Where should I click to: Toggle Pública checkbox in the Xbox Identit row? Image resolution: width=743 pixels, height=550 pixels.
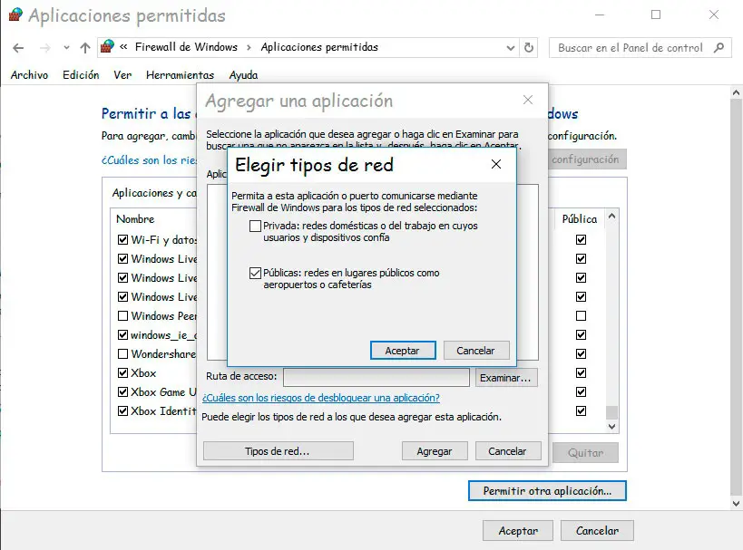pyautogui.click(x=581, y=410)
